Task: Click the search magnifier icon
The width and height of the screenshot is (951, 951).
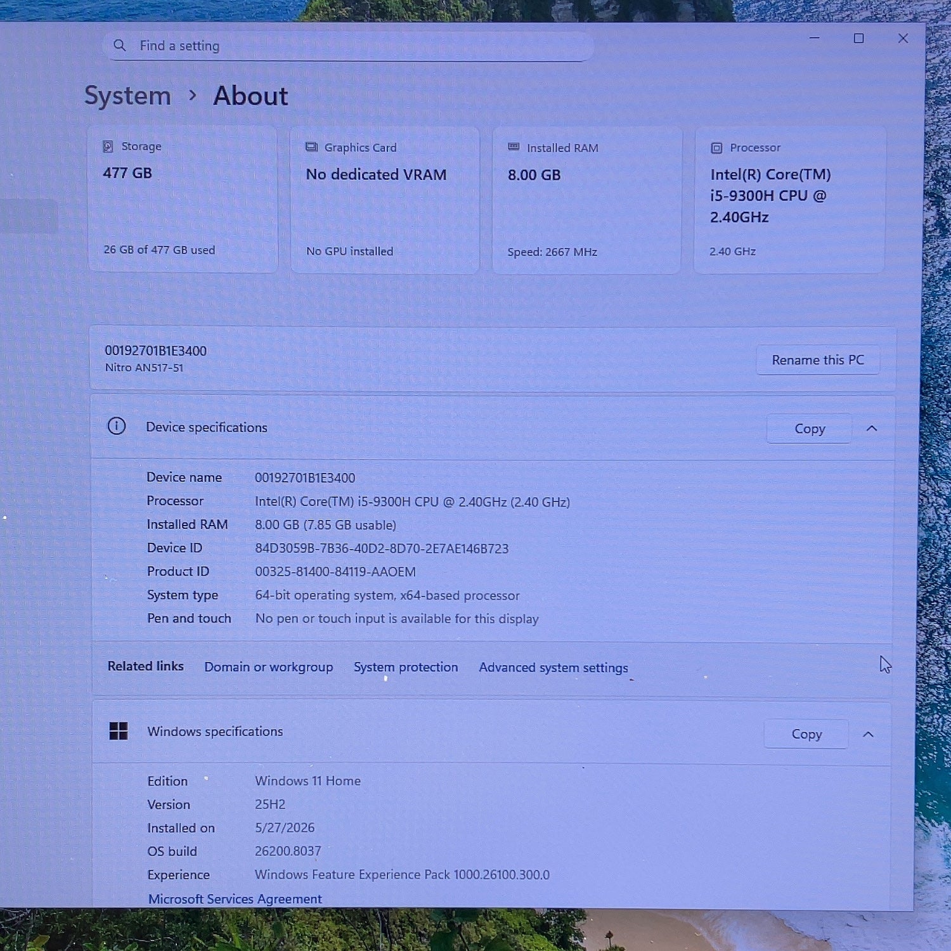Action: [119, 45]
